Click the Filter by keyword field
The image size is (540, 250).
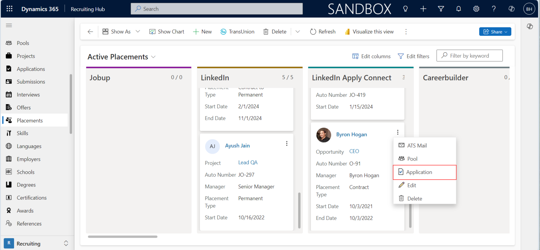469,56
